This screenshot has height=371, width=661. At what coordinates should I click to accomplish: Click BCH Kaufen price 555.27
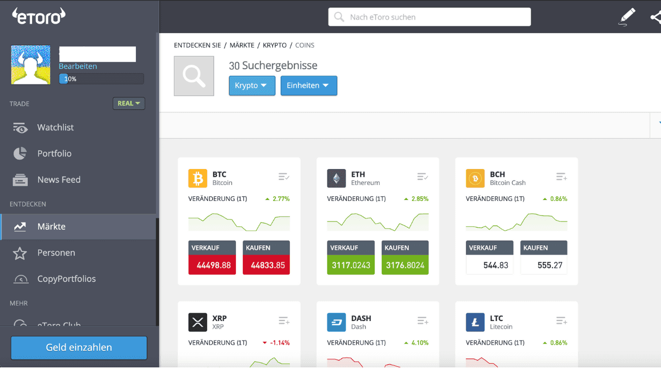click(544, 265)
